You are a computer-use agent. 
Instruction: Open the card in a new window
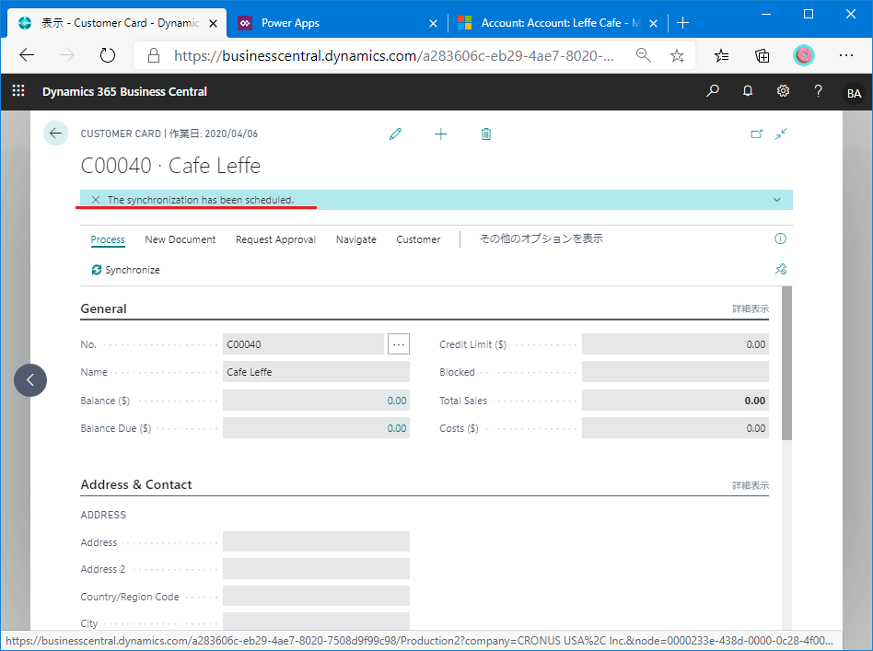(x=756, y=134)
